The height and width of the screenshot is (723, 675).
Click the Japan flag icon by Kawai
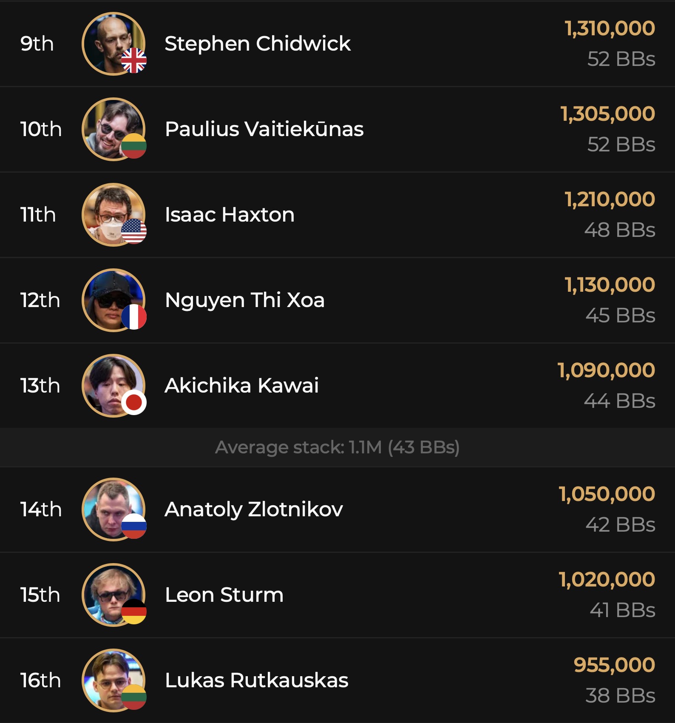tap(134, 402)
